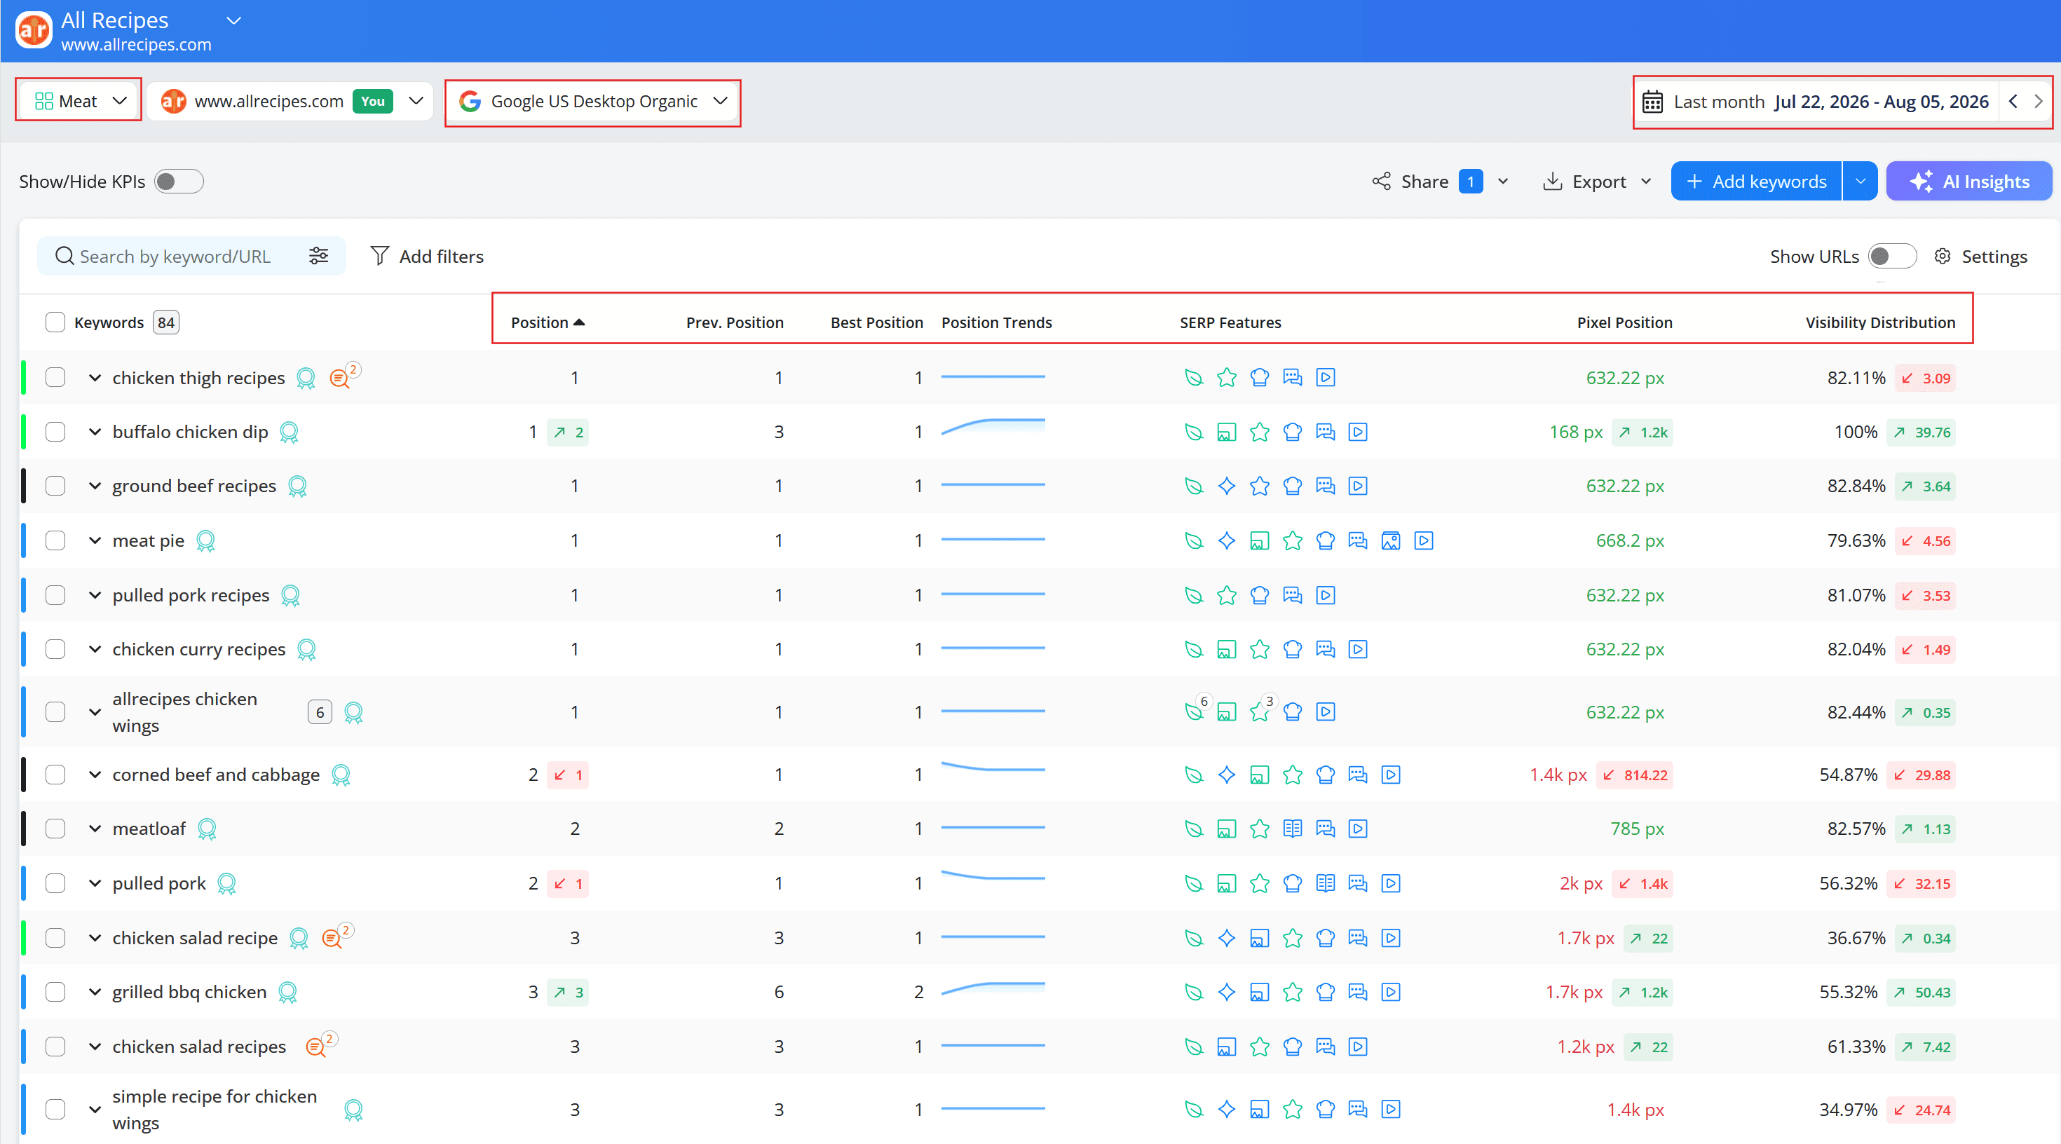Viewport: 2061px width, 1144px height.
Task: Check the box for buffalo chicken dip
Action: (55, 432)
